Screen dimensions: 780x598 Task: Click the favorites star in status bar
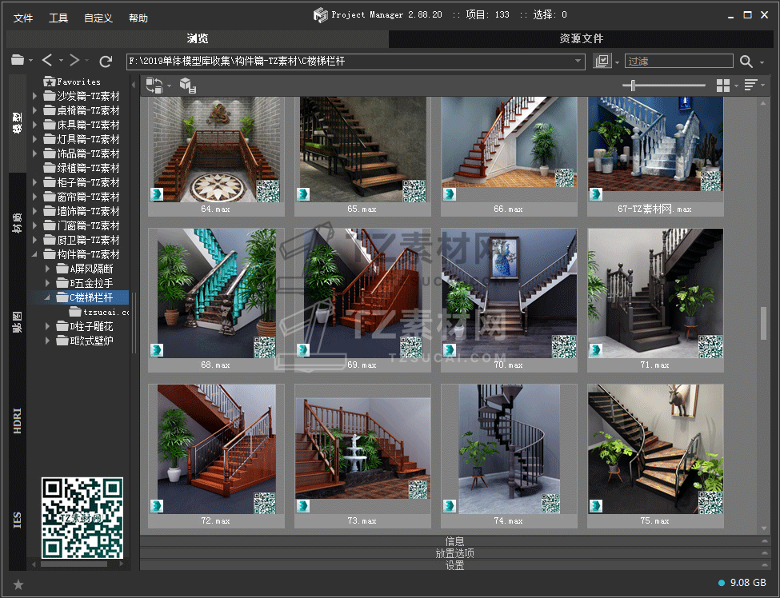[x=18, y=584]
